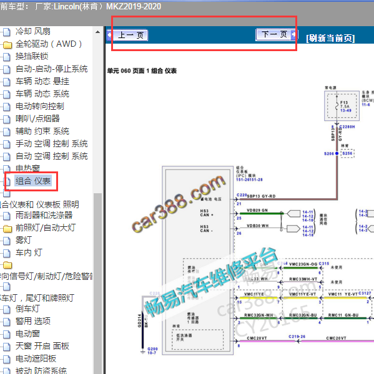Click page icon beside 电动窗
Image resolution: width=374 pixels, height=374 pixels.
(7, 334)
